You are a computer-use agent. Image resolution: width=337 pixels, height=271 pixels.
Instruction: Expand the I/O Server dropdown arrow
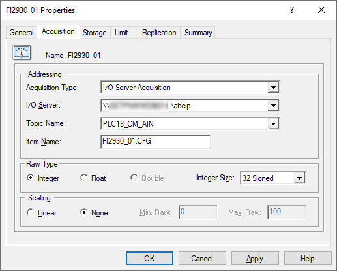point(273,106)
